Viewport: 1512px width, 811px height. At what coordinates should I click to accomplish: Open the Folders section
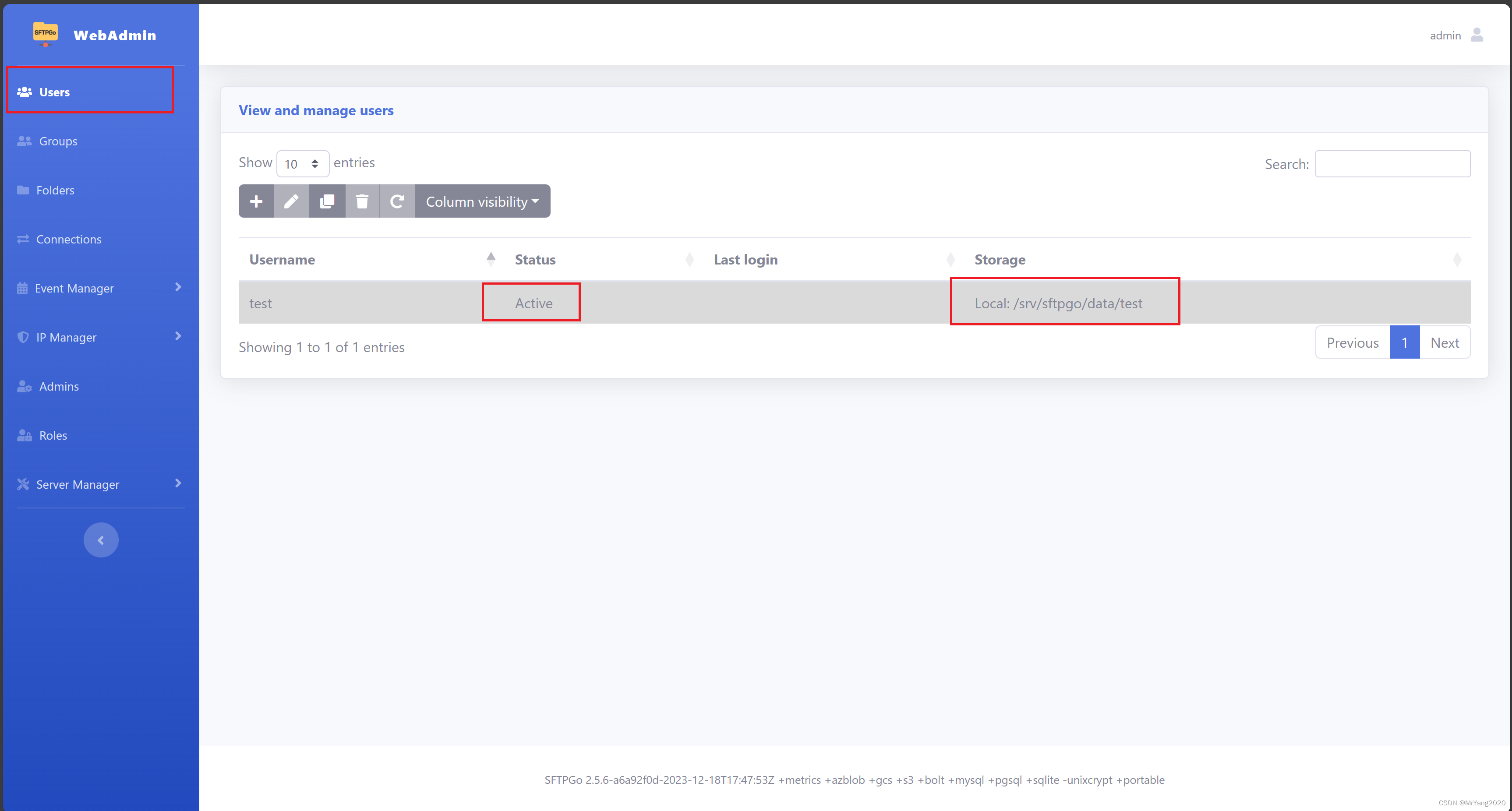(x=55, y=189)
